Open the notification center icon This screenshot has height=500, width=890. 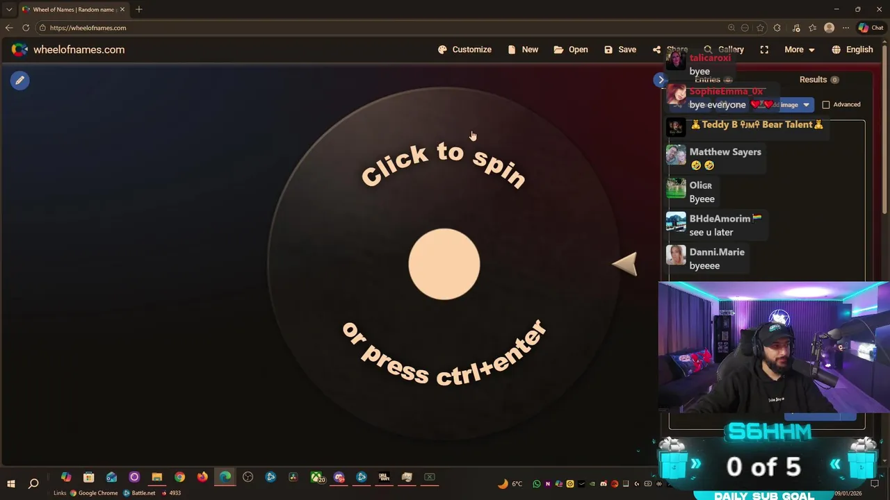[x=875, y=483]
